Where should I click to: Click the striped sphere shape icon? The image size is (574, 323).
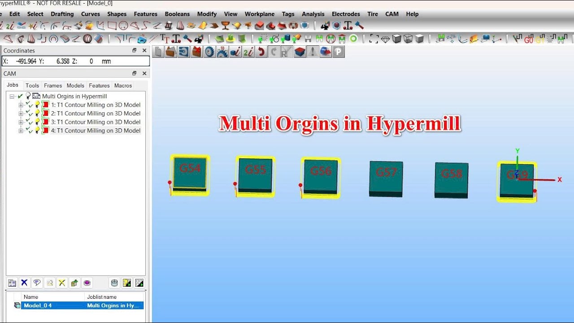click(x=87, y=39)
